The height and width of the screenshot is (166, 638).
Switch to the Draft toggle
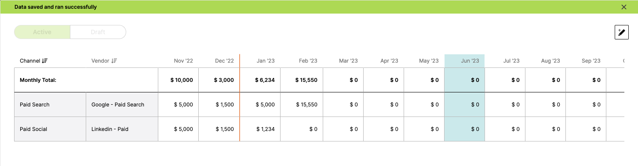point(98,32)
